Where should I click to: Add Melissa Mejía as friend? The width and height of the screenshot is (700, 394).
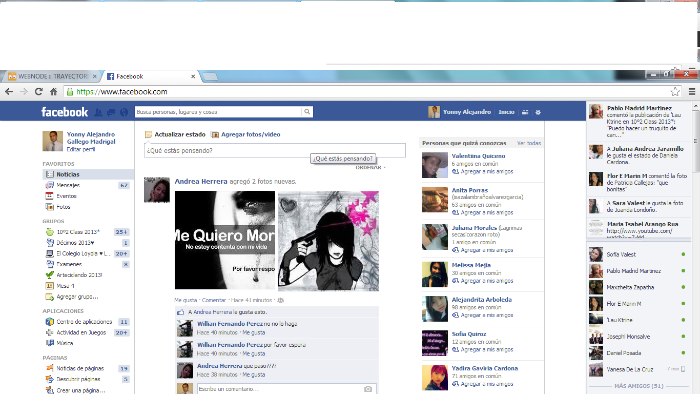click(x=482, y=281)
